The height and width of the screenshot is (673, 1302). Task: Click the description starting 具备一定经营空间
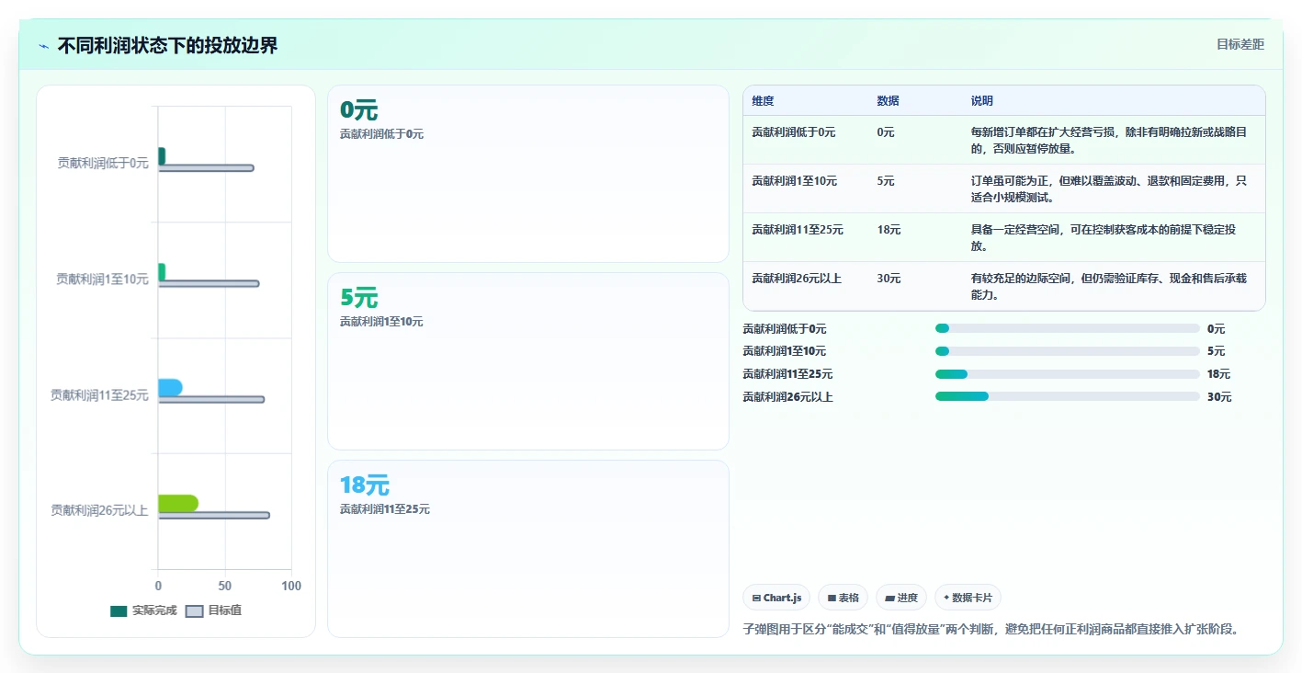point(1104,237)
